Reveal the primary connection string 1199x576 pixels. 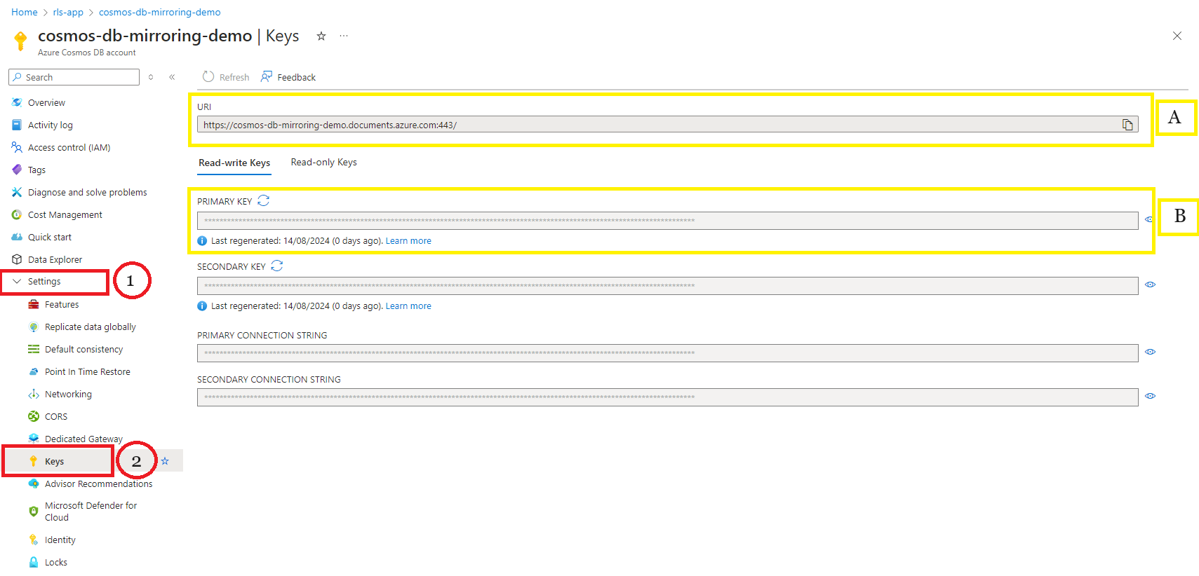(1150, 352)
